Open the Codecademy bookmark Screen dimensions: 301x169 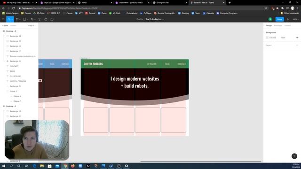[132, 13]
